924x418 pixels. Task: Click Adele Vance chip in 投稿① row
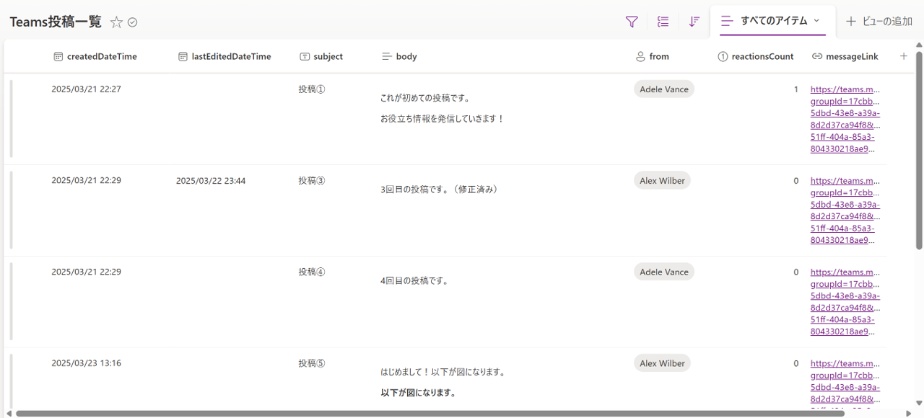tap(664, 89)
